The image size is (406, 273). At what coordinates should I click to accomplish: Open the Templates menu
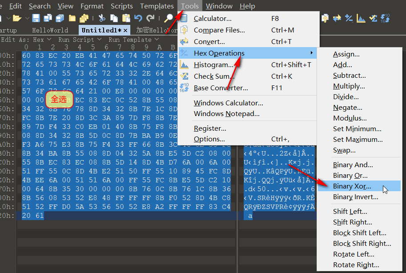(x=157, y=6)
